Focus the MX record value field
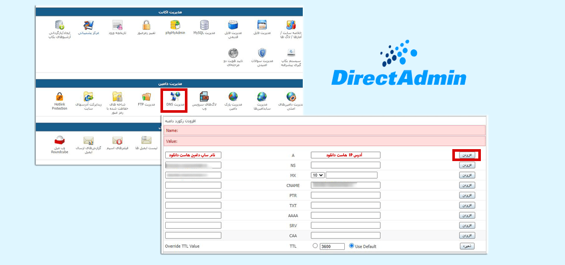Screen dimensions: 565x265 click(352, 175)
